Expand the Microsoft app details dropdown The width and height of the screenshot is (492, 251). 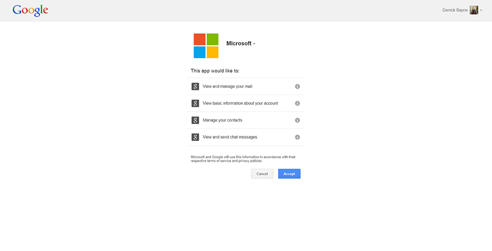[x=254, y=44]
